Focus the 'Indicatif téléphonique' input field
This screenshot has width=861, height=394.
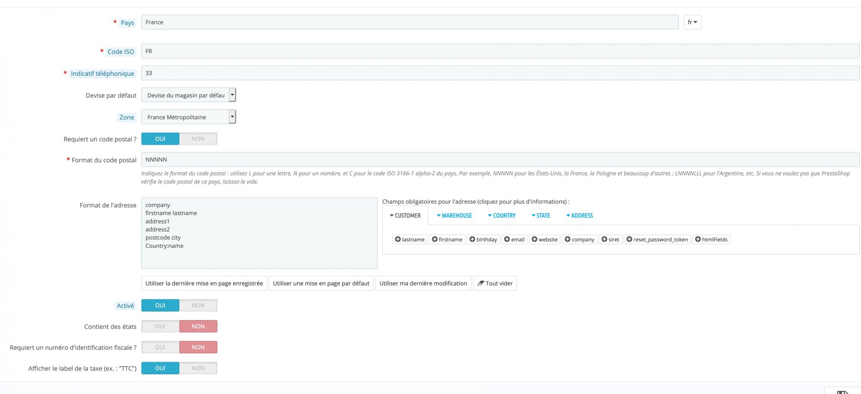coord(500,73)
